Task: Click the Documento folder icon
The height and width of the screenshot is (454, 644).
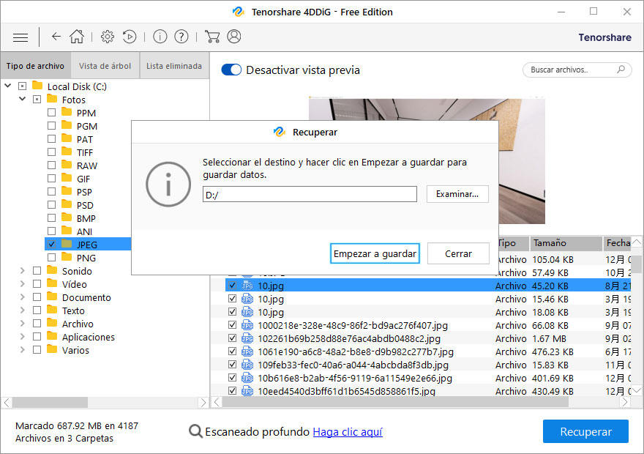Action: click(52, 297)
